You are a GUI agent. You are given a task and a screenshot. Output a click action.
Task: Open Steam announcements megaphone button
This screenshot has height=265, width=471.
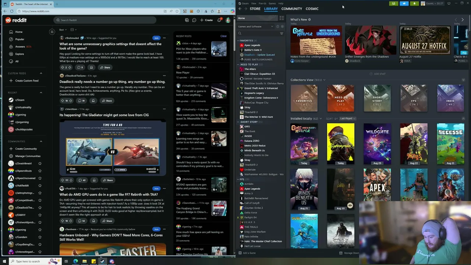404,3
